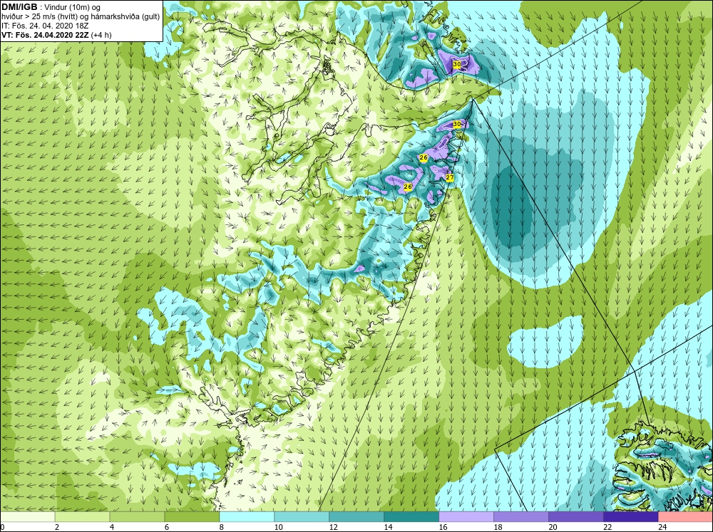Click the legend scale label 22
The image size is (713, 532).
tap(607, 527)
